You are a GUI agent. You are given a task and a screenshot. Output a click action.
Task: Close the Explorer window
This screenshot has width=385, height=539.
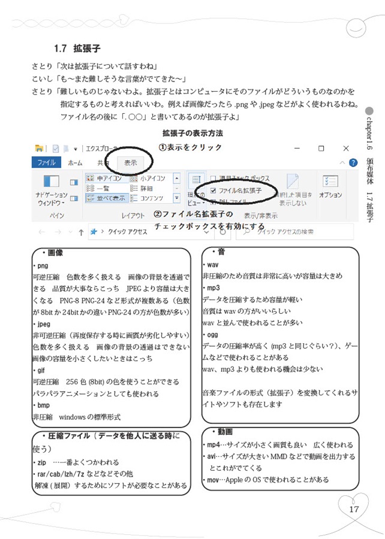(x=346, y=148)
